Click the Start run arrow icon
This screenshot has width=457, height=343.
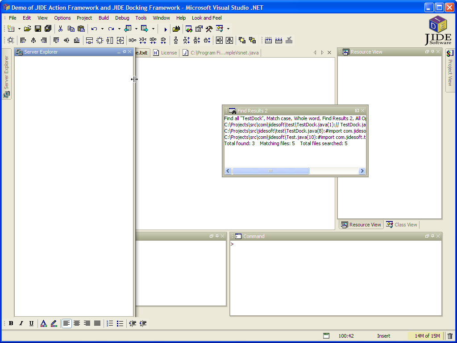(165, 29)
